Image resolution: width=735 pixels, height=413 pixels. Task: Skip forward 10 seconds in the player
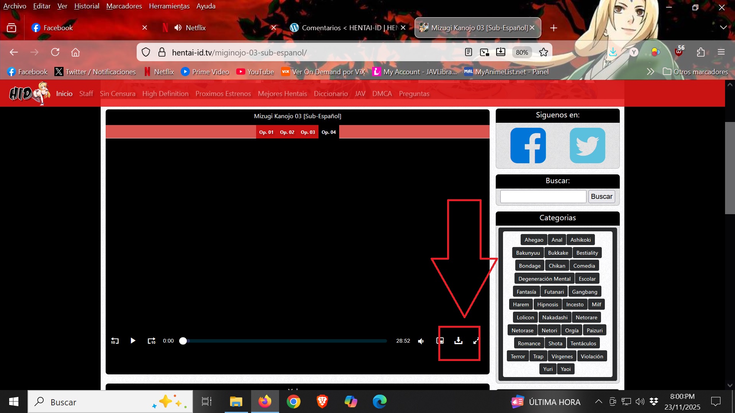click(152, 341)
